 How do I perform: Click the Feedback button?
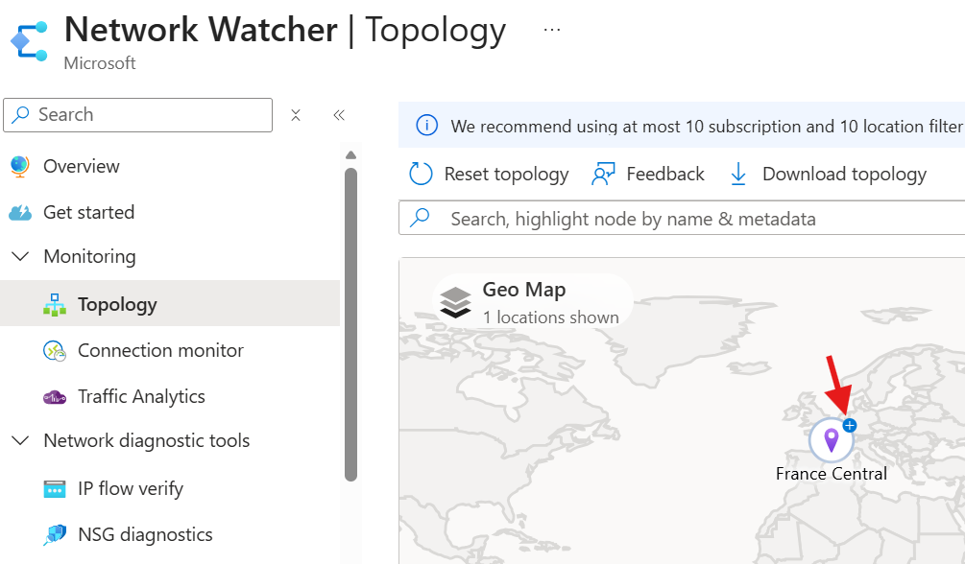[x=647, y=174]
